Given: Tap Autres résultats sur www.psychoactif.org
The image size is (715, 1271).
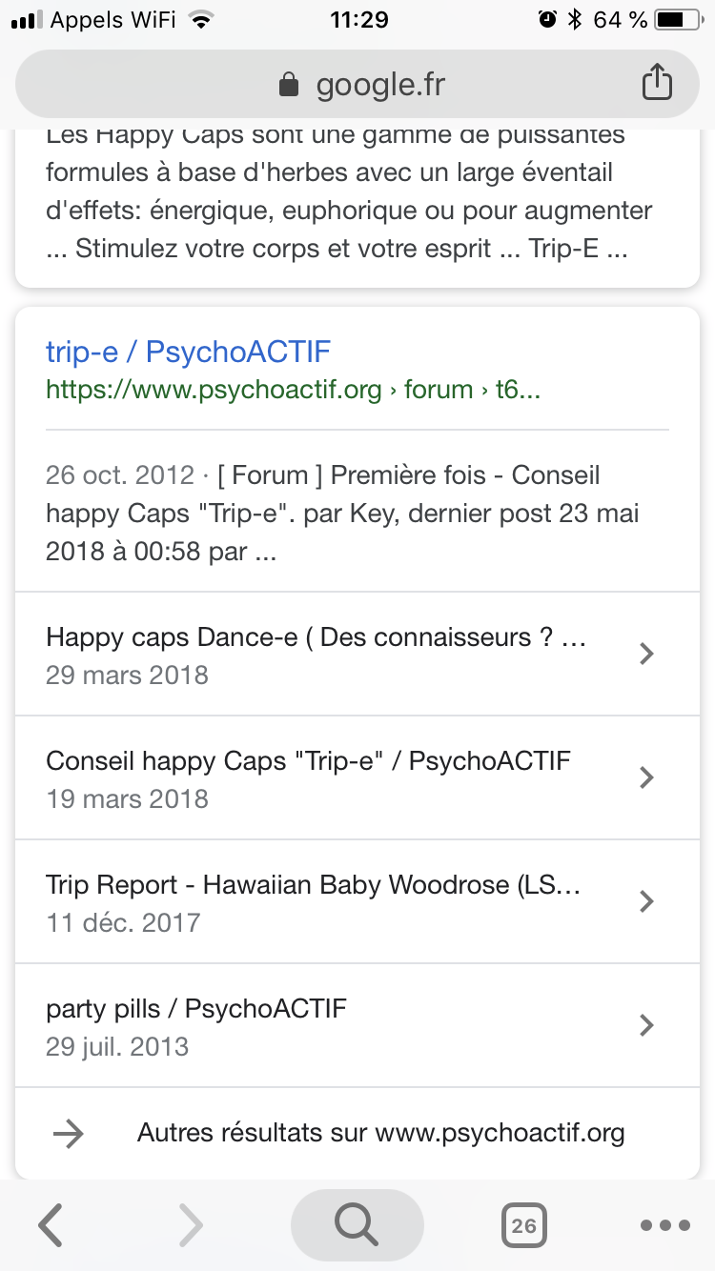Looking at the screenshot, I should (x=381, y=1133).
